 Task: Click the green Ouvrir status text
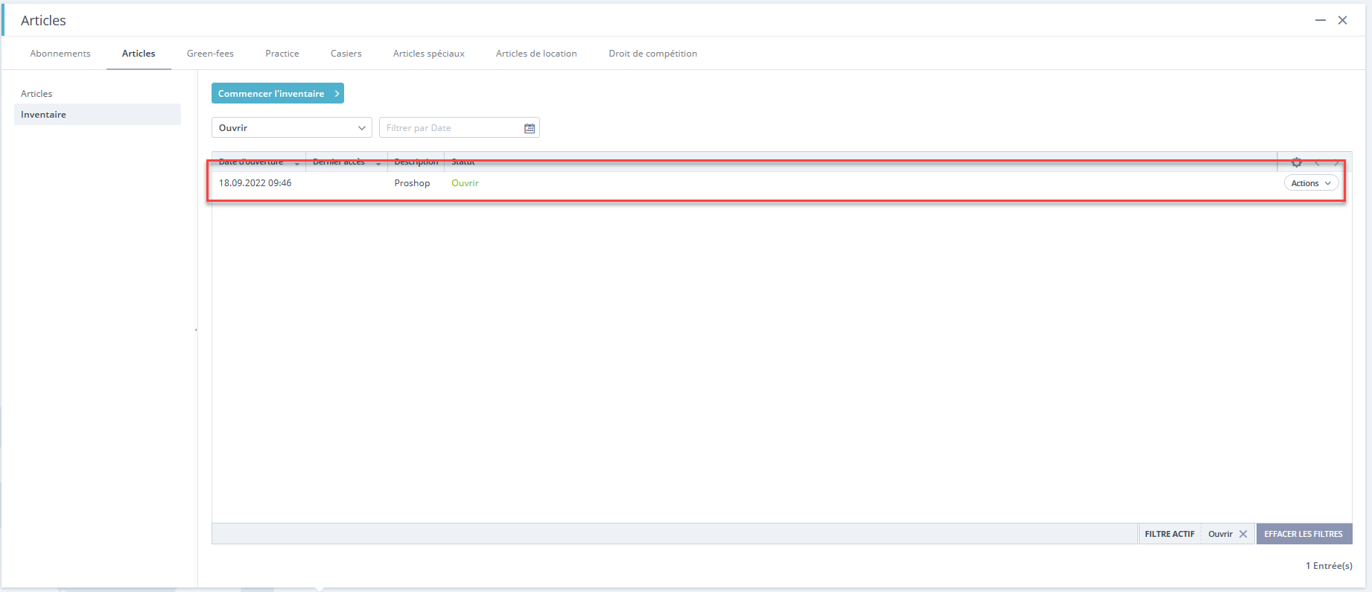coord(466,183)
